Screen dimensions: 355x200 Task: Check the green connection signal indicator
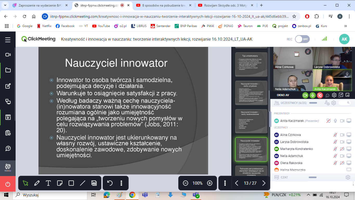324,39
